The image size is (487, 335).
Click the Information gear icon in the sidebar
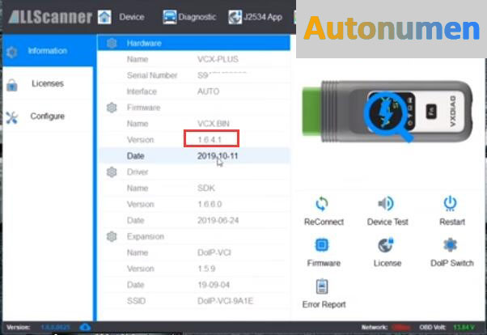(12, 52)
